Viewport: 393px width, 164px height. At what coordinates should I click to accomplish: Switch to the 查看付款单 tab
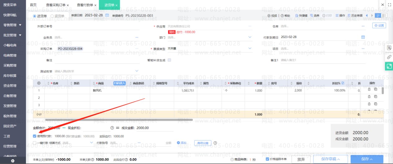85,5
